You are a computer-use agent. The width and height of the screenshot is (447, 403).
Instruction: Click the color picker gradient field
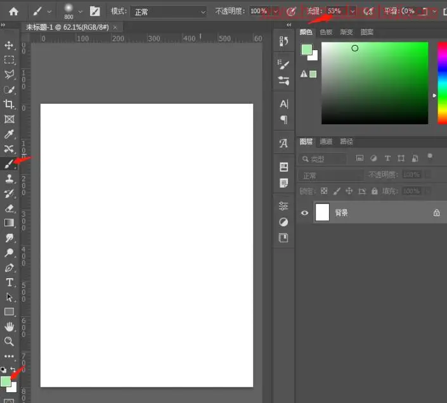point(375,83)
